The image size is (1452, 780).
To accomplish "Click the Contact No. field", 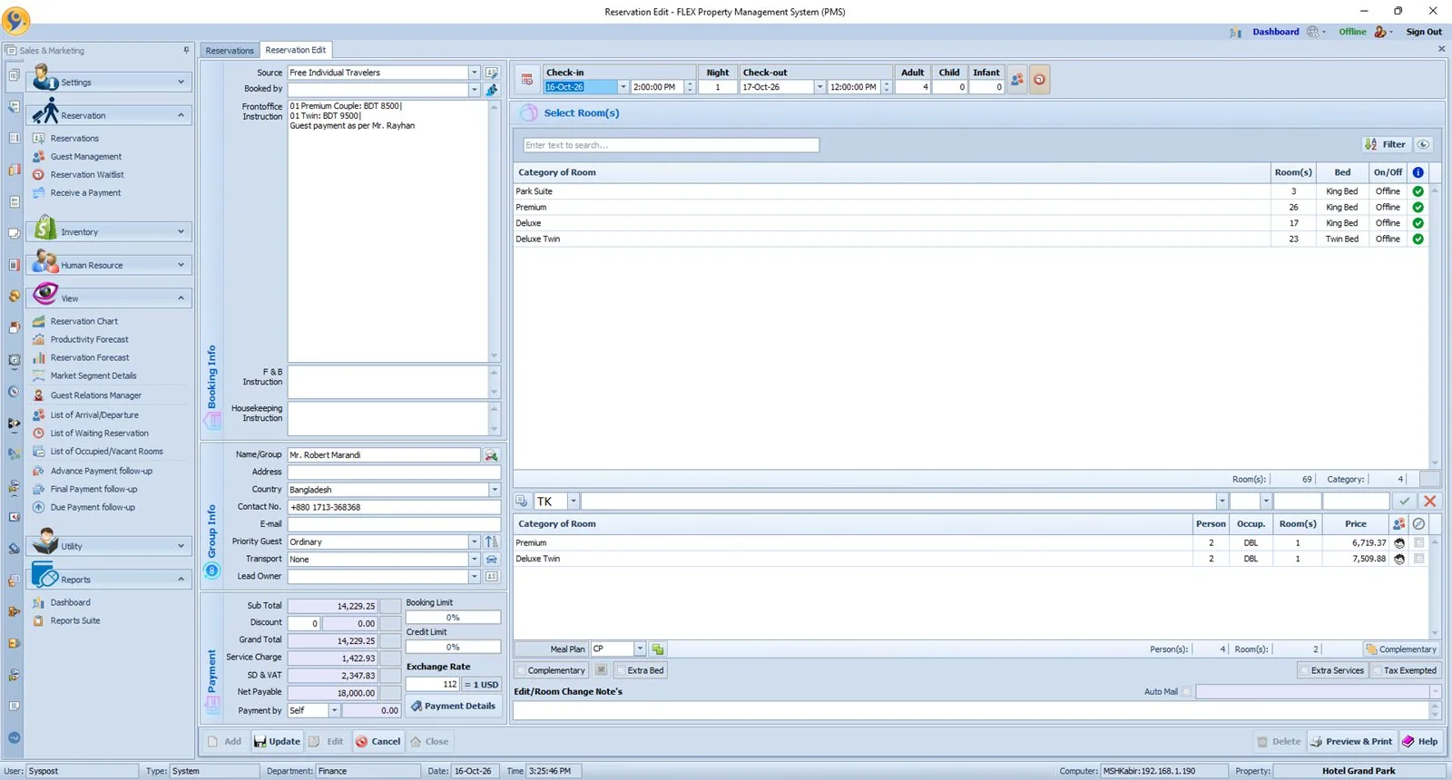I will [394, 508].
